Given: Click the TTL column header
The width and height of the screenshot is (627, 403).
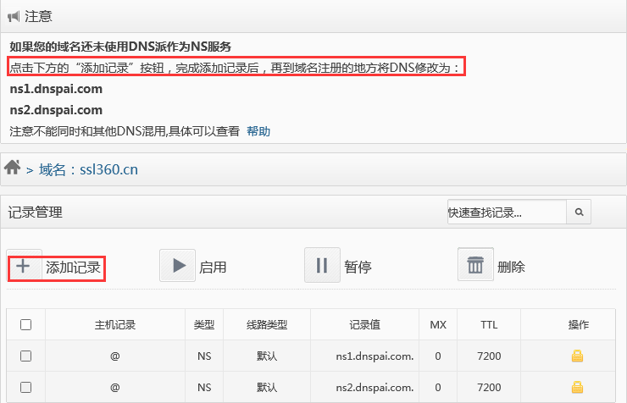Looking at the screenshot, I should click(489, 325).
